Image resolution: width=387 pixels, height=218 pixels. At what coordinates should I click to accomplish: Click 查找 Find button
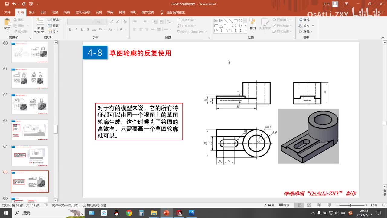304,20
